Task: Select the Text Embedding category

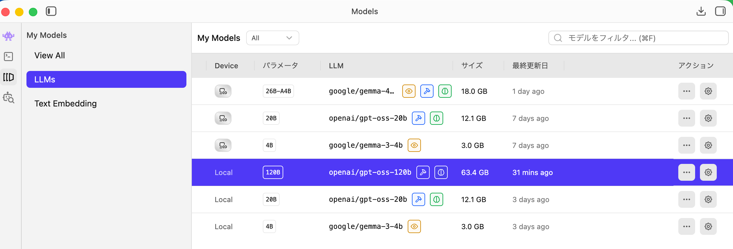Action: [x=66, y=103]
